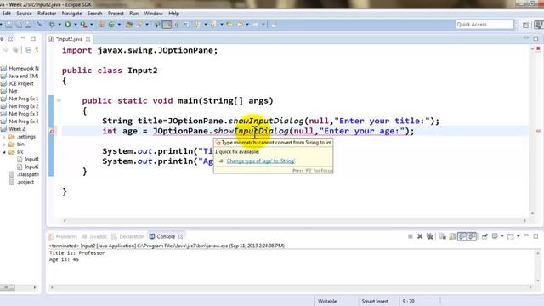Click the Clear Console icon

[x=442, y=236]
